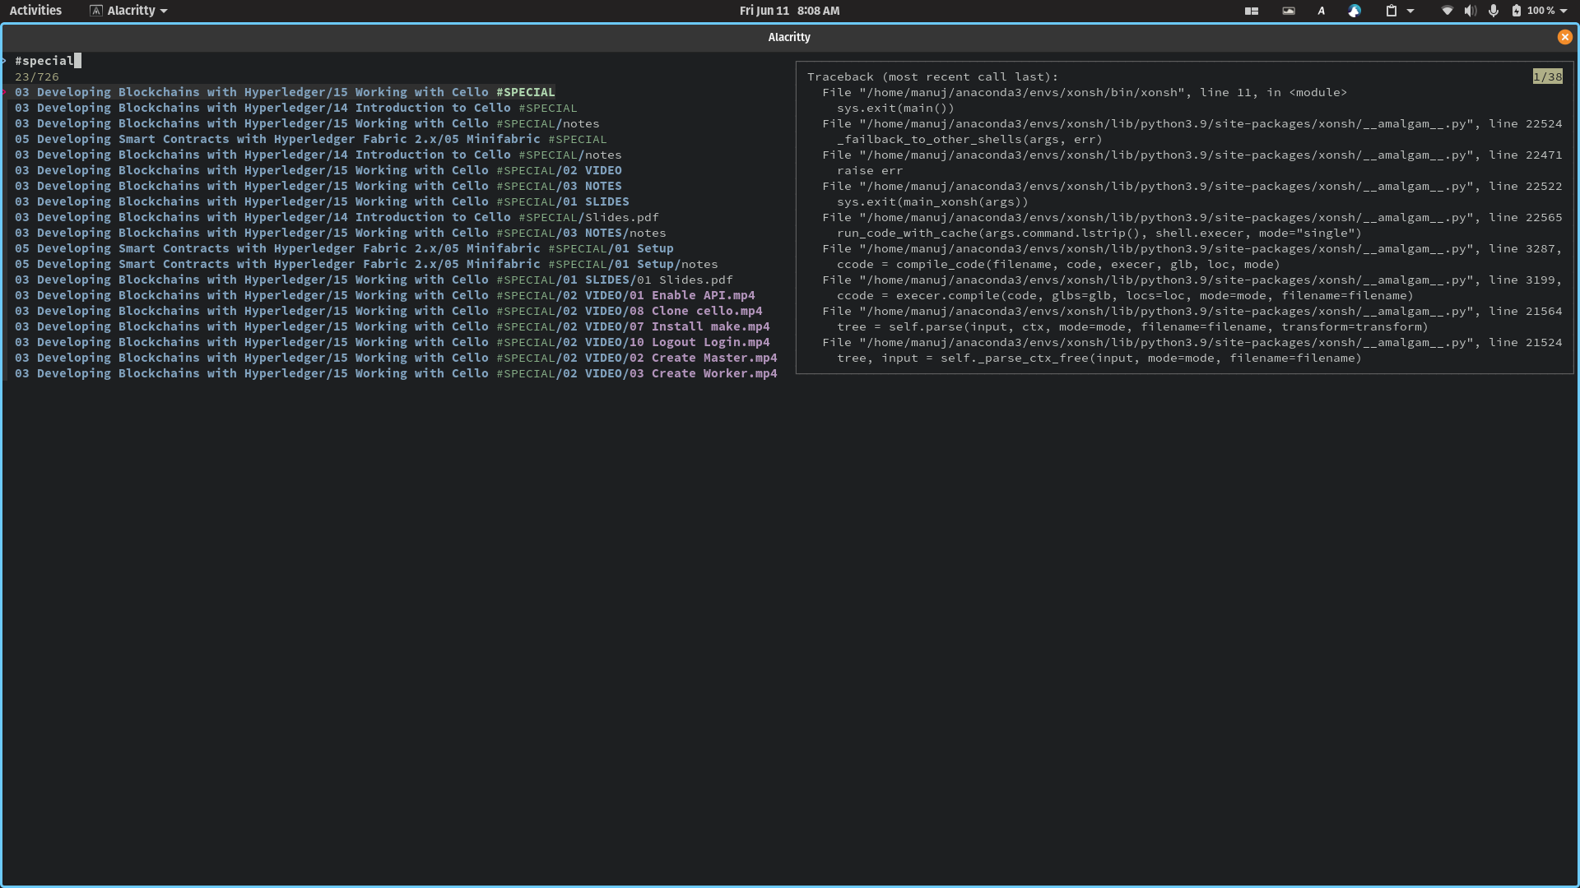The image size is (1580, 888).
Task: Close the Alacritty window
Action: click(1564, 37)
